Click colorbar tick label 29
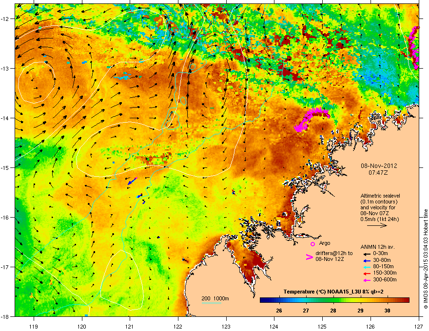The height and width of the screenshot is (331, 429). pos(360,311)
